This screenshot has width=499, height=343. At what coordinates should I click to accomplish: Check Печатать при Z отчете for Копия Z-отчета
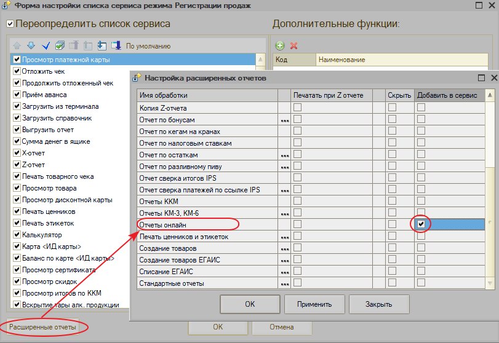pos(298,108)
